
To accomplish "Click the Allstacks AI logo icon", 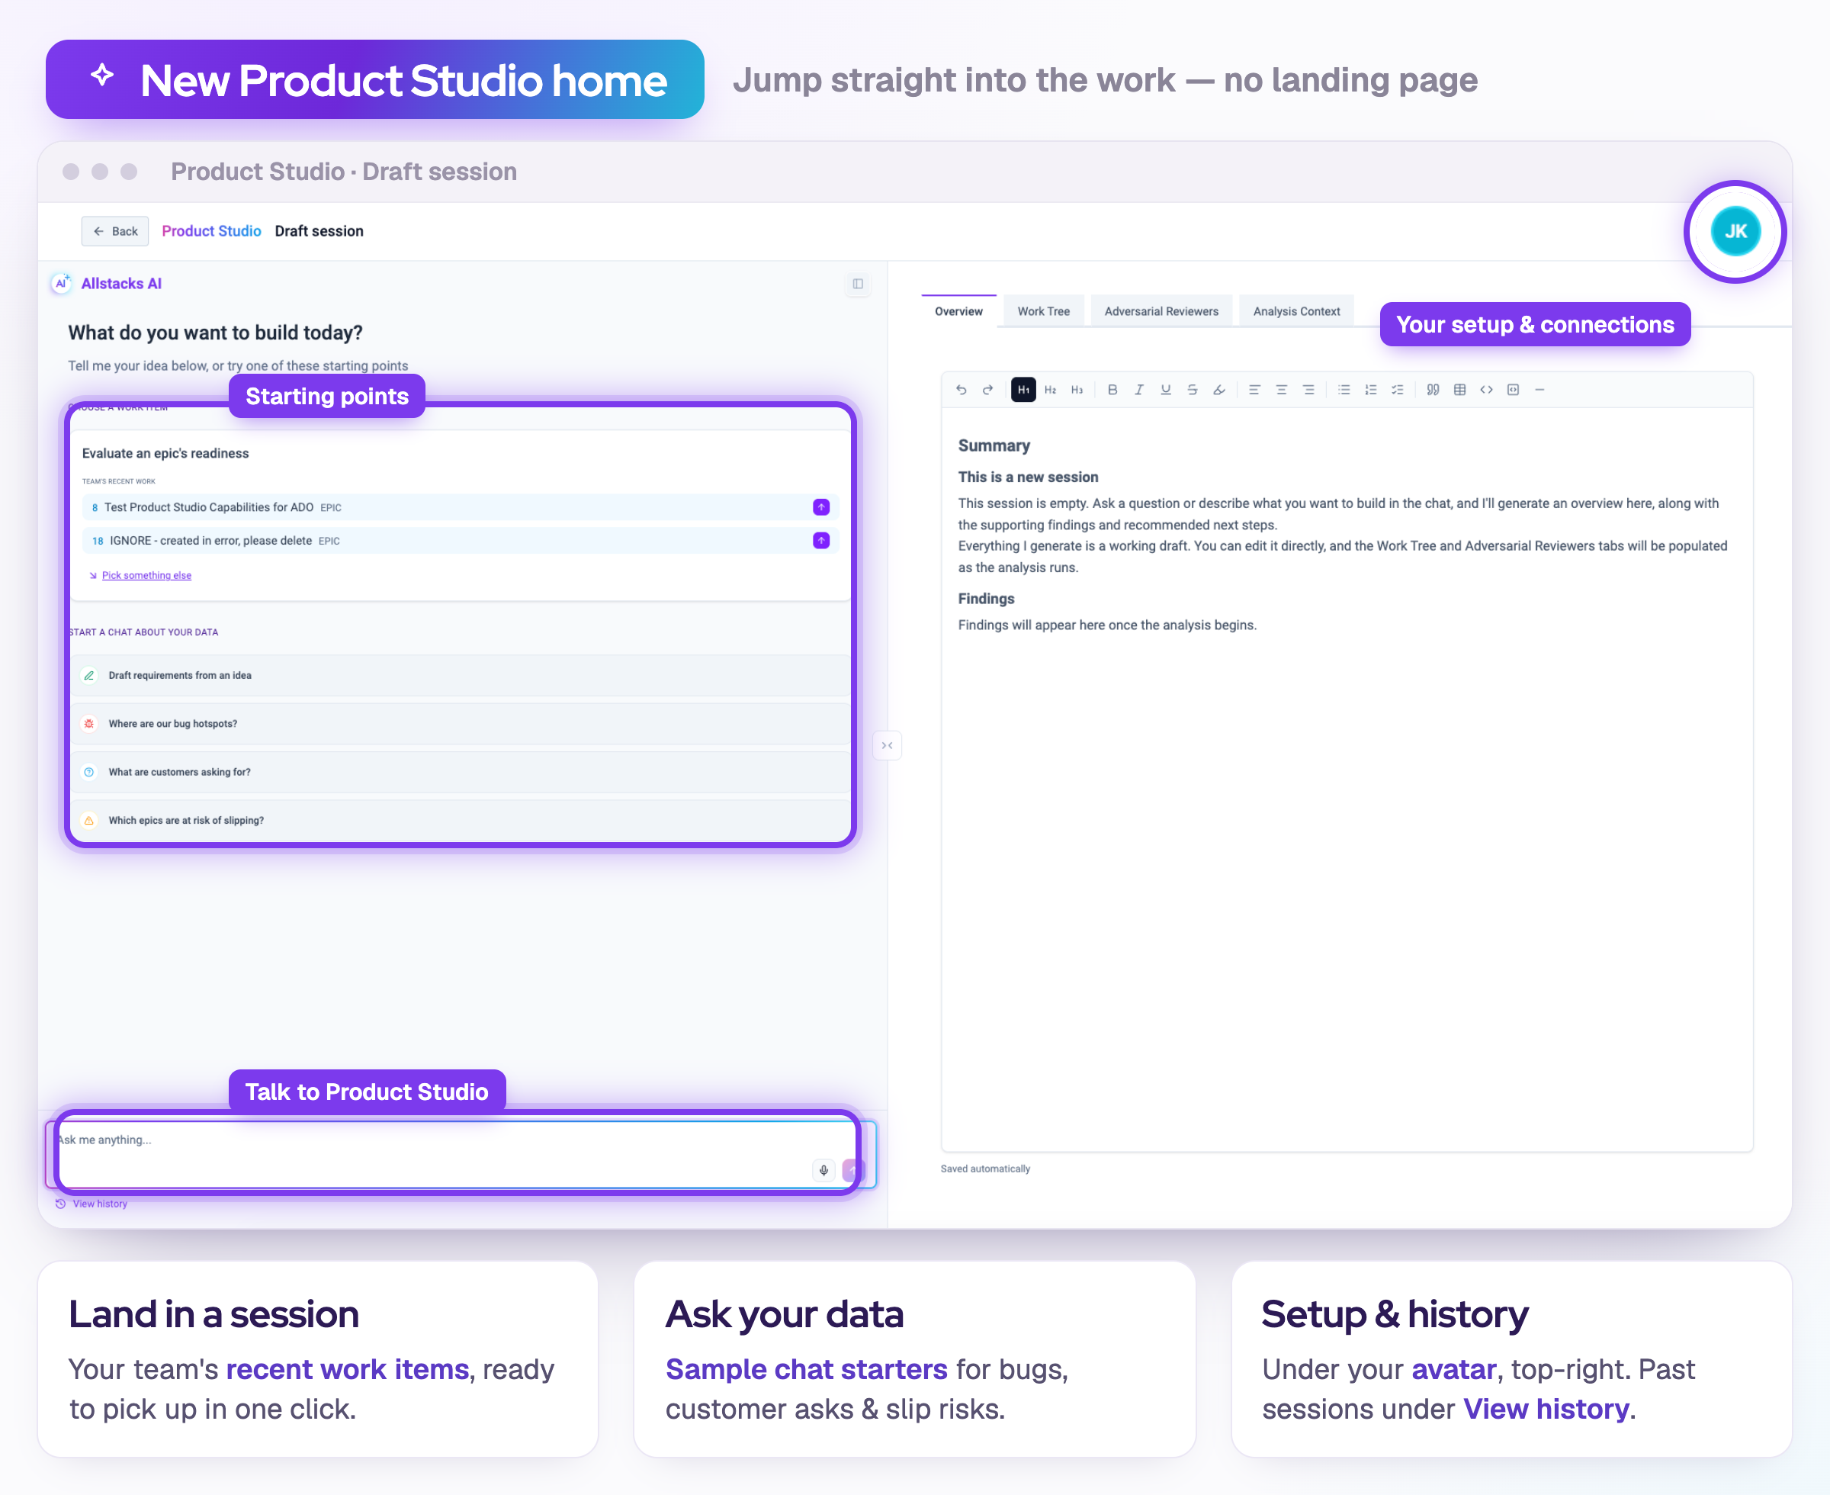I will (61, 283).
